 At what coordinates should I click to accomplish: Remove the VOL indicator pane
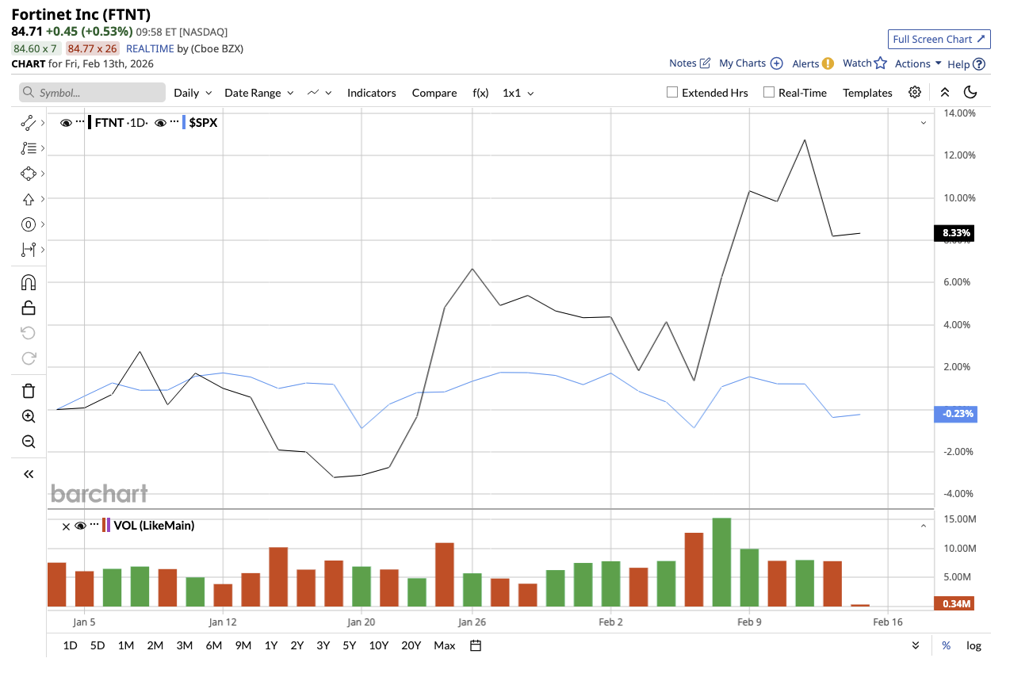66,526
